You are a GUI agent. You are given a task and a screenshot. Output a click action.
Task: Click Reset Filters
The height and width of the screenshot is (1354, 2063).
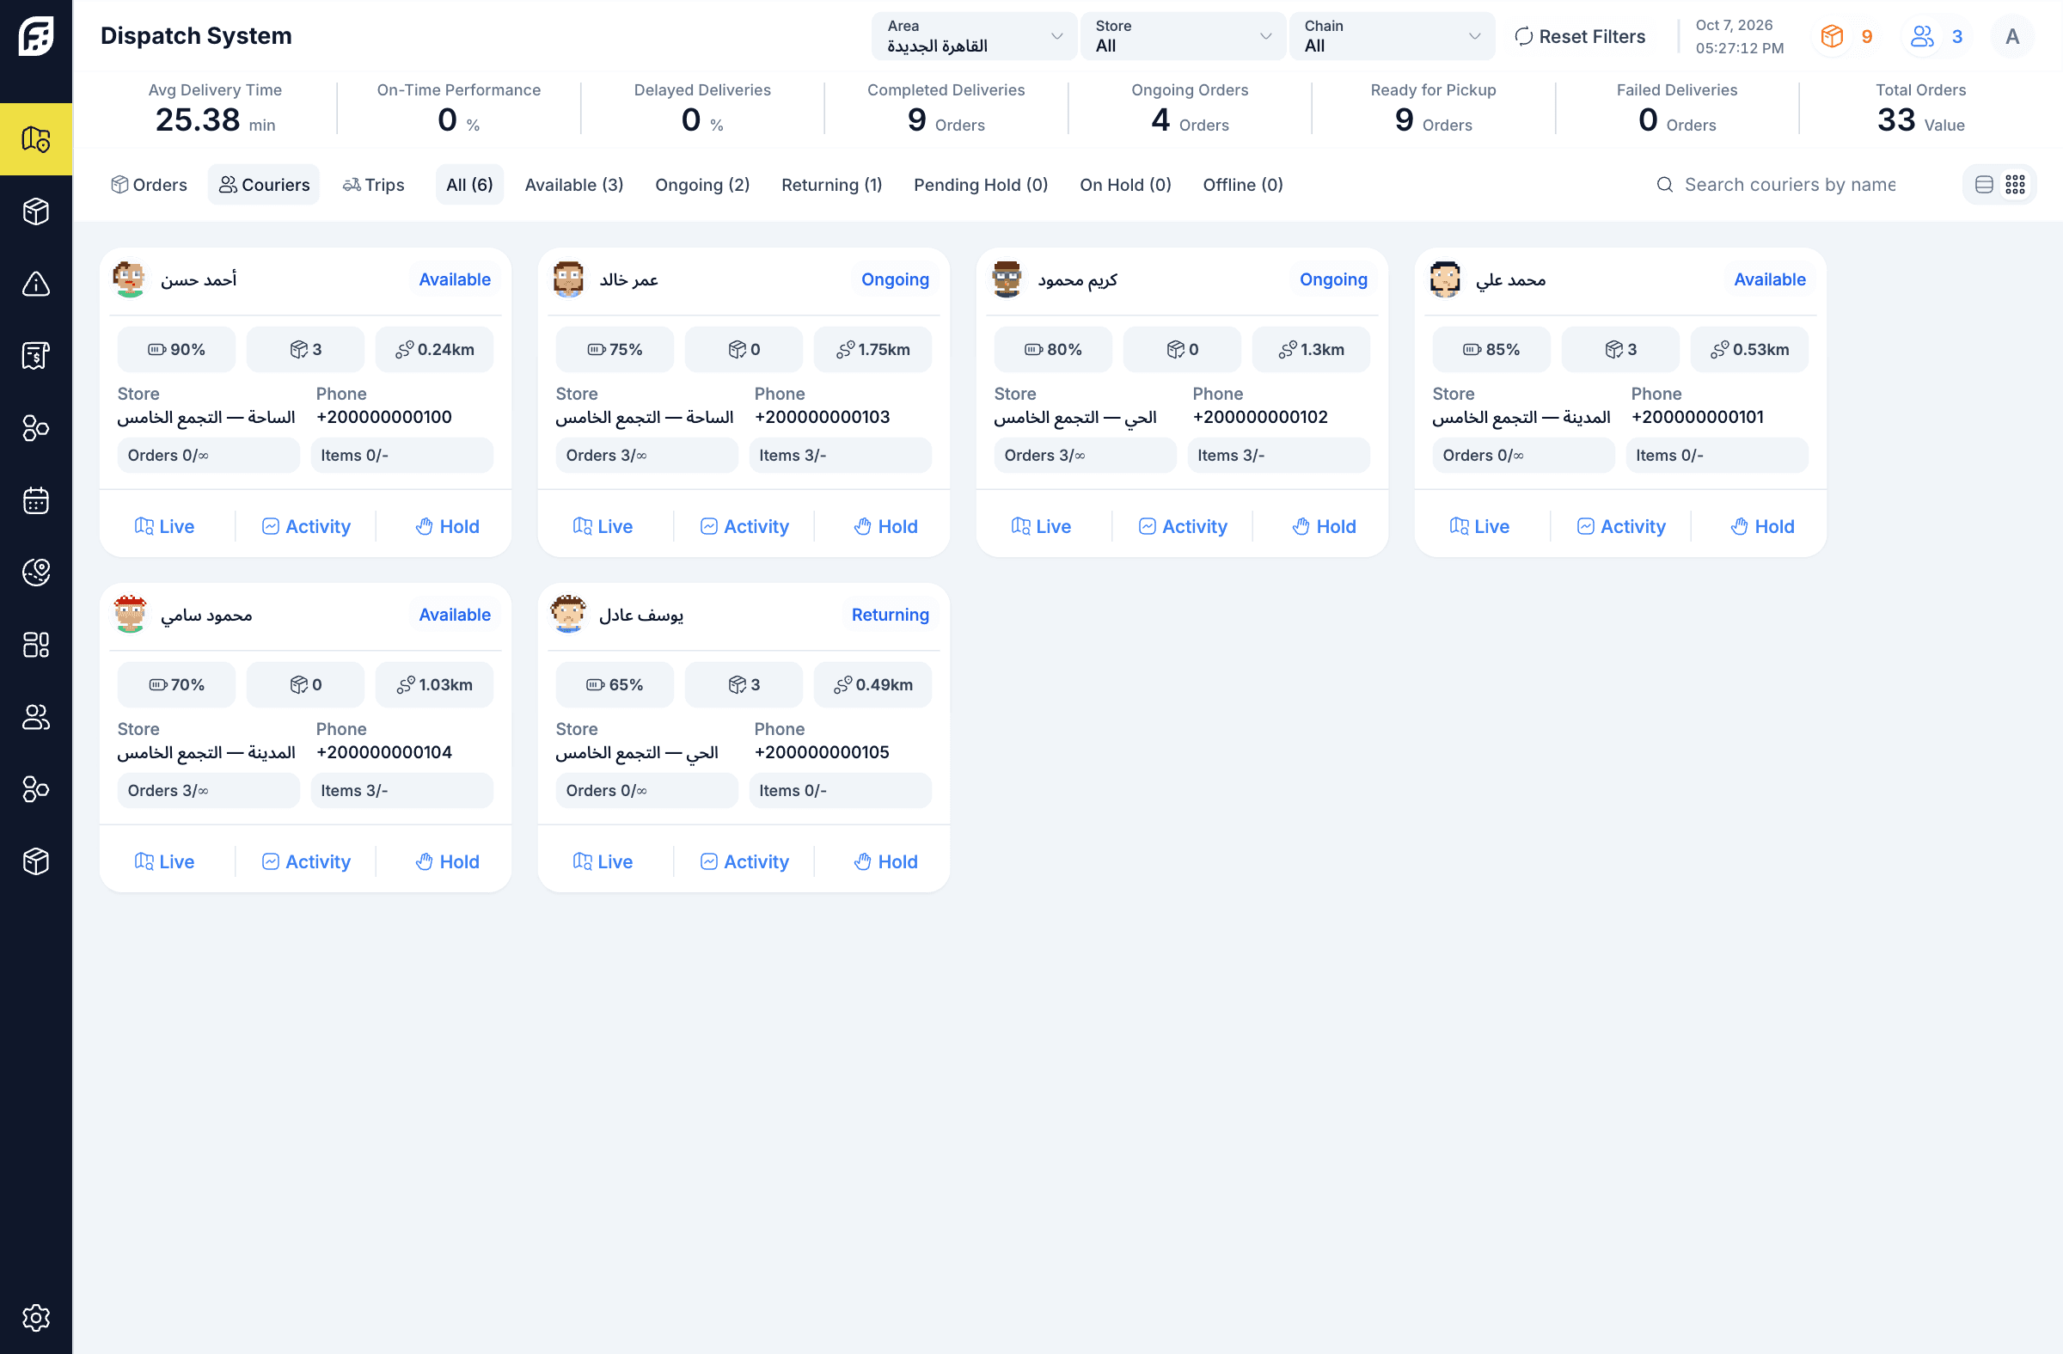(1579, 36)
